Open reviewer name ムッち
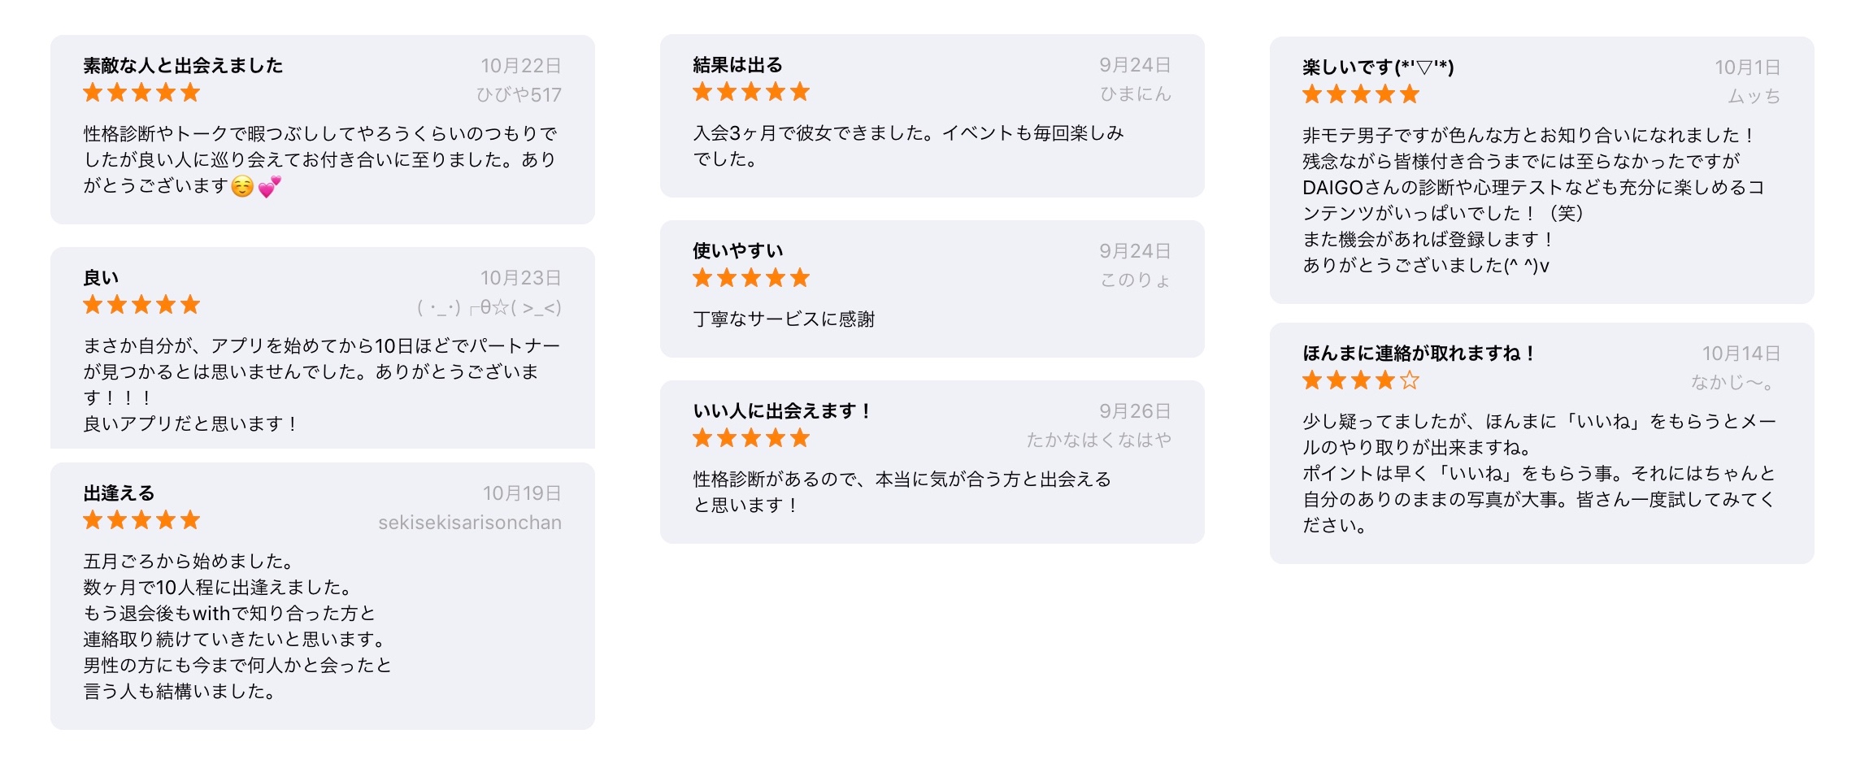Screen dimensions: 1869x777 click(1754, 97)
